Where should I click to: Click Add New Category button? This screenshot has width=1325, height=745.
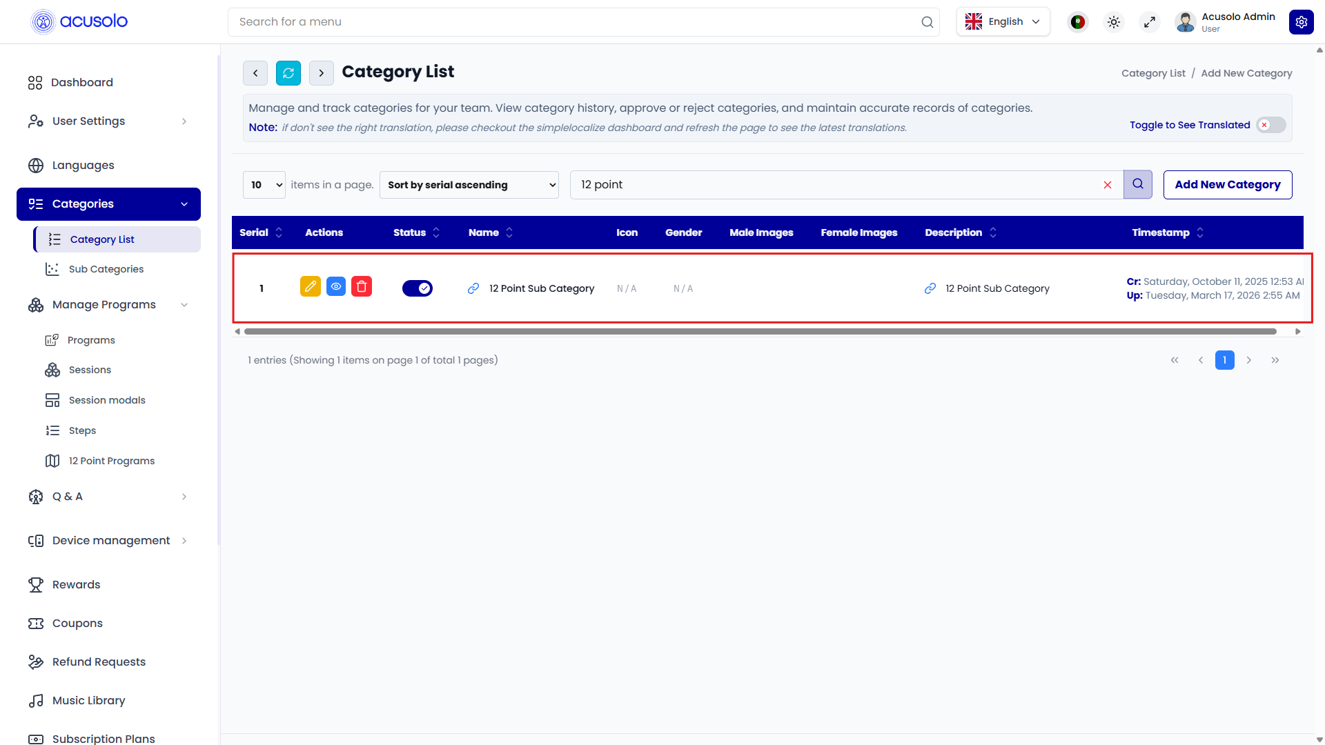pos(1228,185)
